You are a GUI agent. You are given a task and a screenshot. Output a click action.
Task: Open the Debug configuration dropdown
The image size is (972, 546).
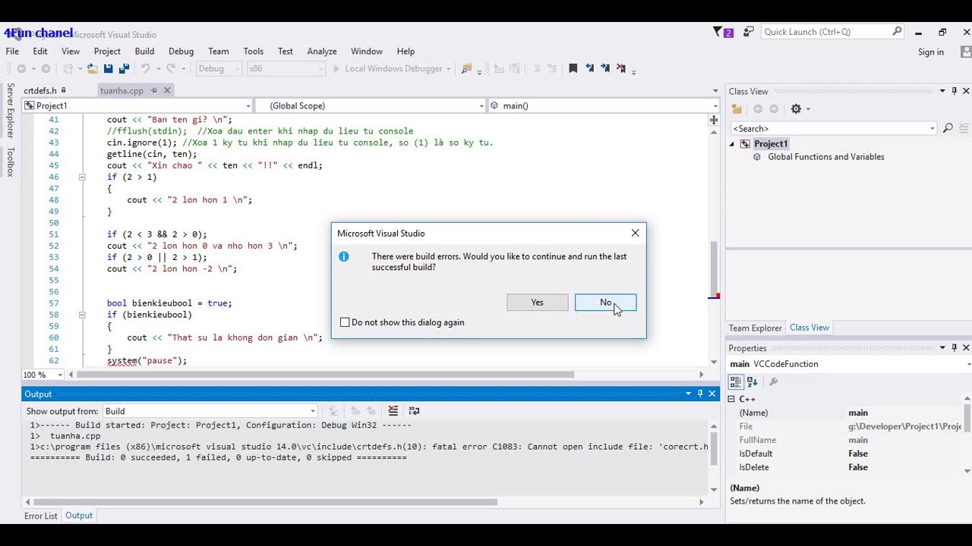(219, 69)
